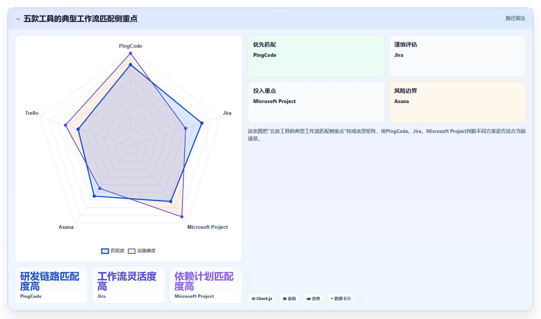
Task: Open the 投入重点 Microsoft Project card
Action: pos(316,102)
